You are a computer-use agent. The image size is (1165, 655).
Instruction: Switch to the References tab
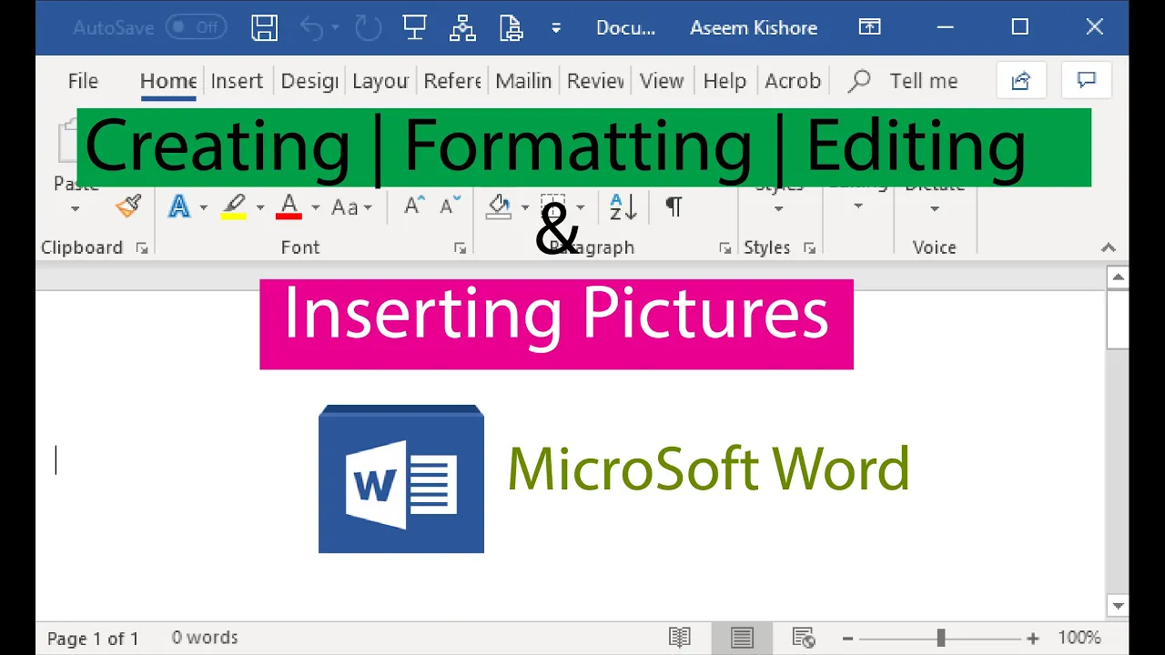pyautogui.click(x=452, y=81)
